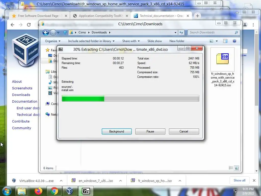Switch to details view icon in status bar

231,168
